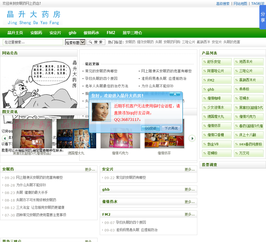266x242 pixels.
Task: Select 催情奶茶 in the product list
Action: pyautogui.click(x=217, y=126)
